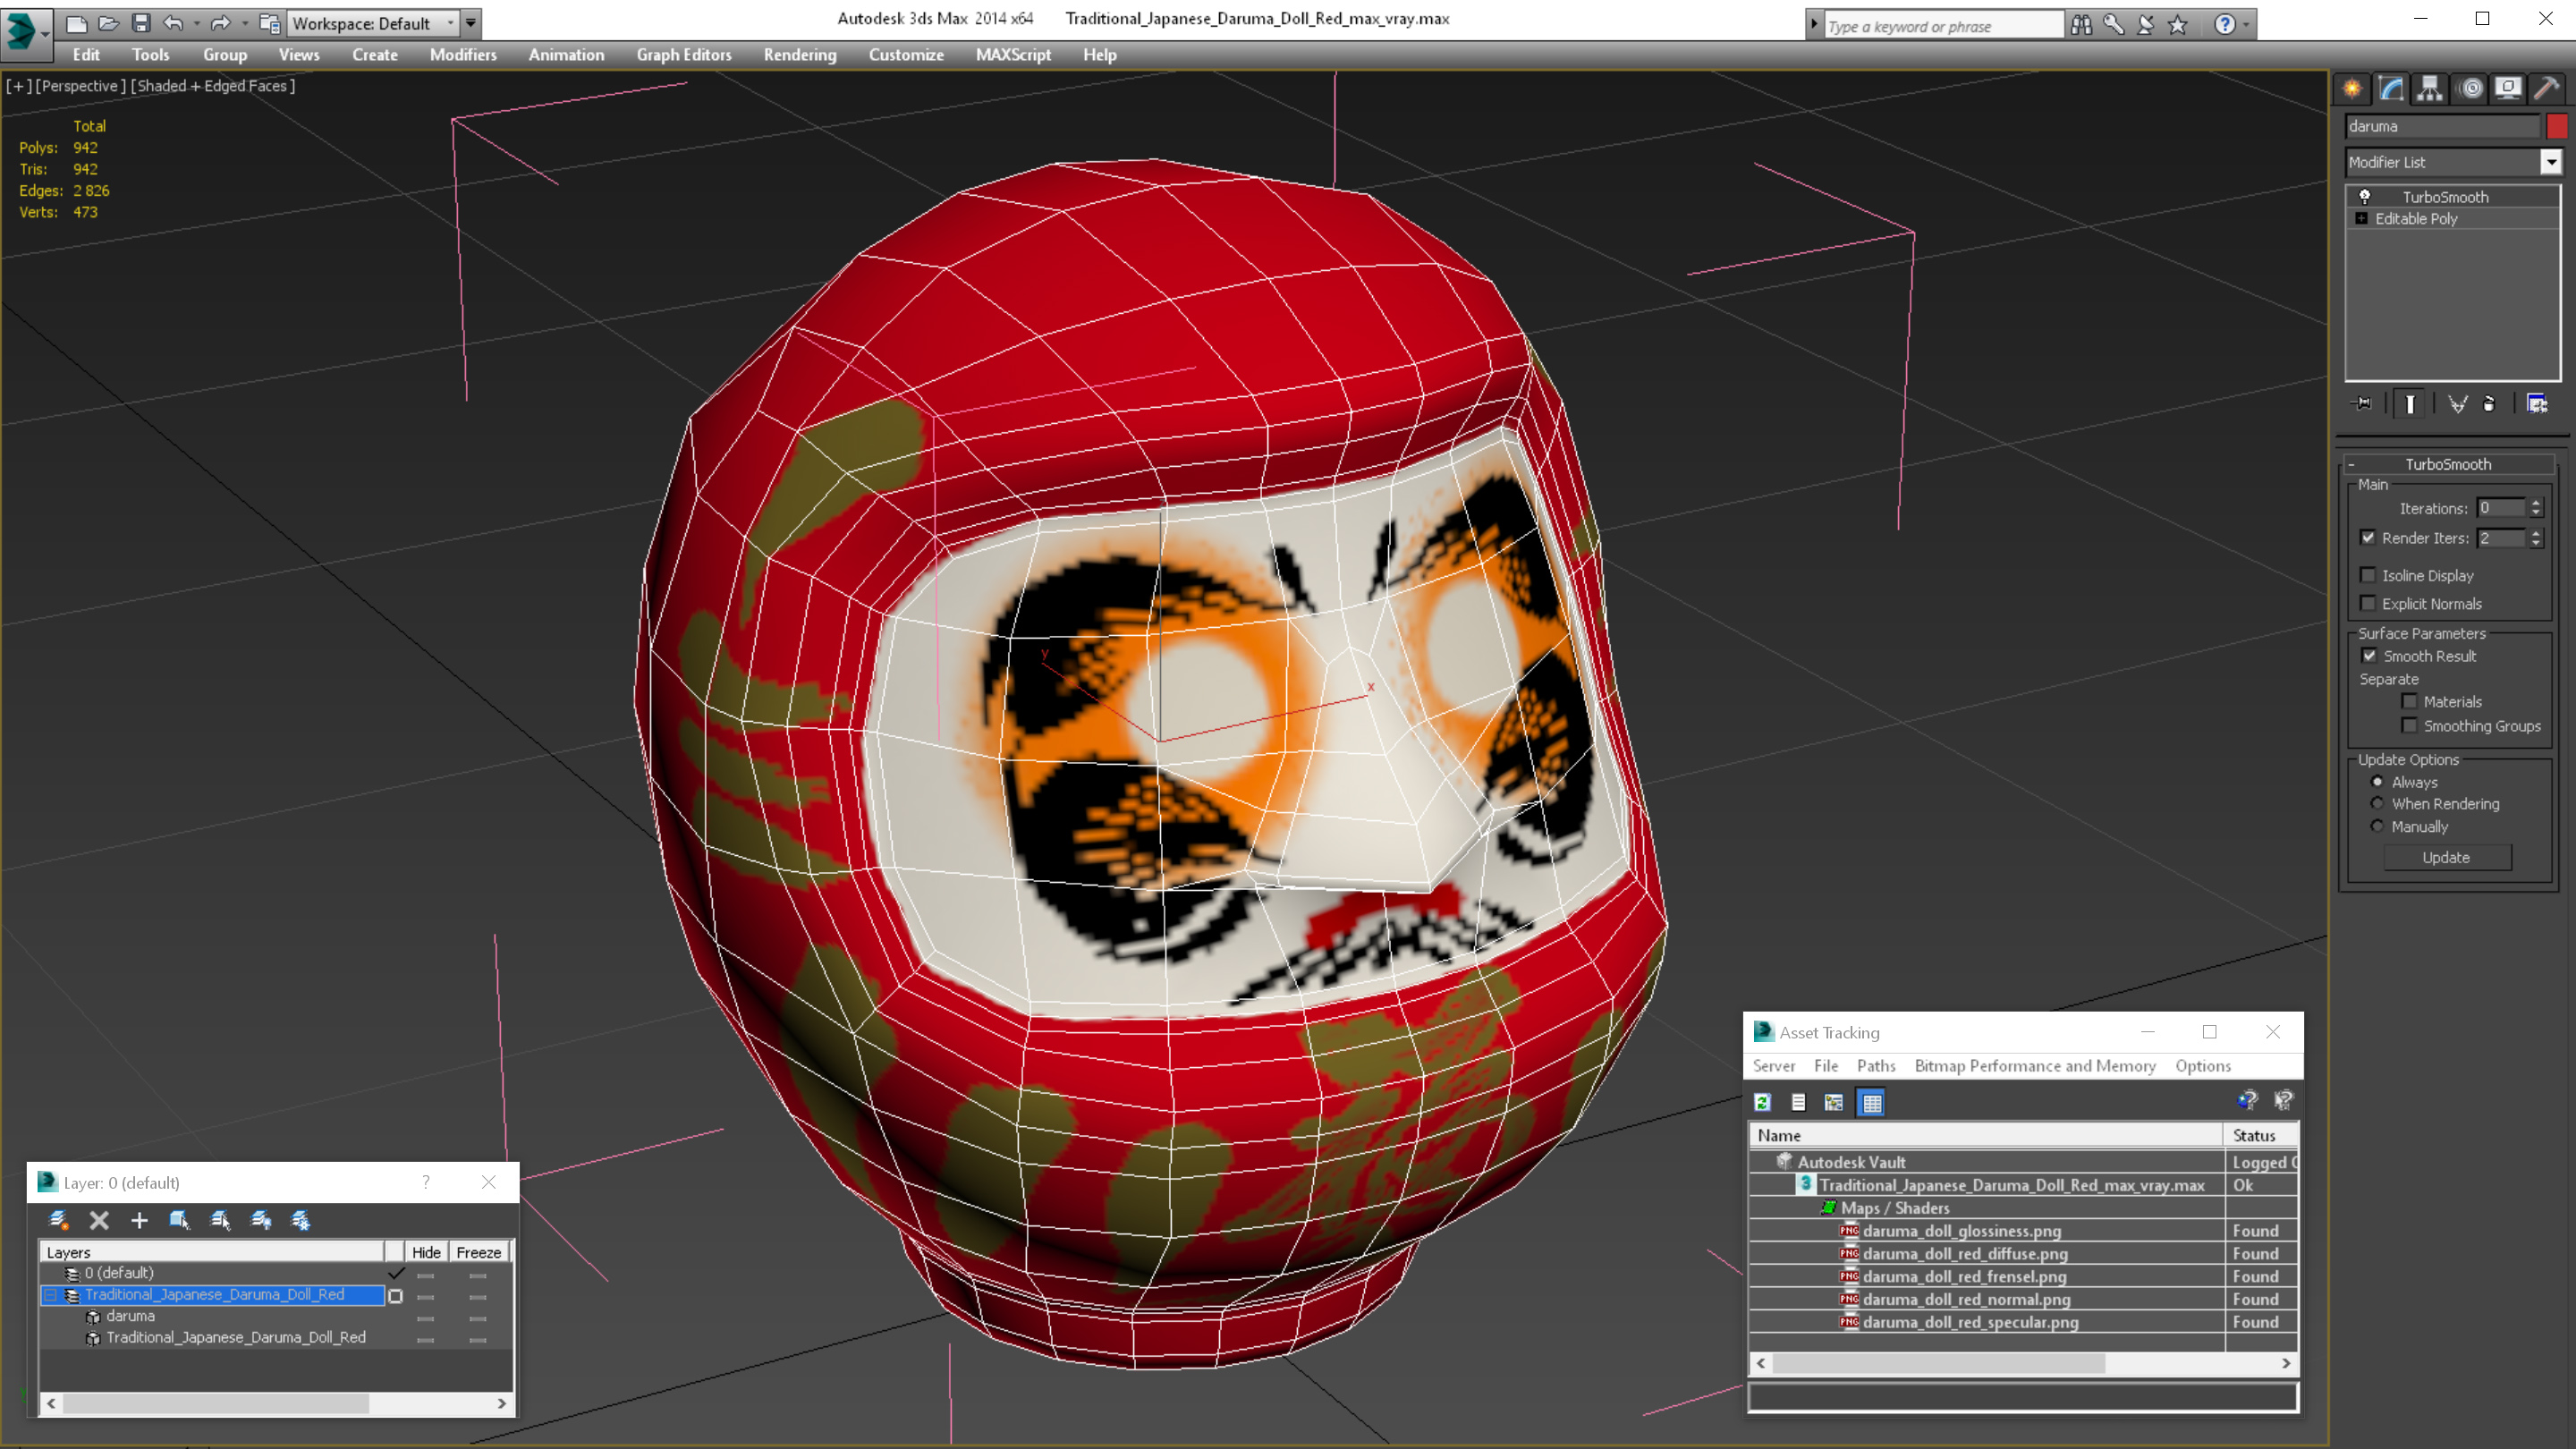Open the Rendering menu

[x=800, y=55]
